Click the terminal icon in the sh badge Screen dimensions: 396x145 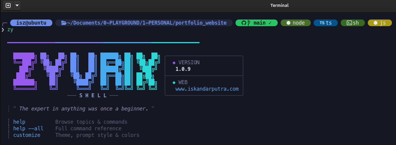click(349, 23)
